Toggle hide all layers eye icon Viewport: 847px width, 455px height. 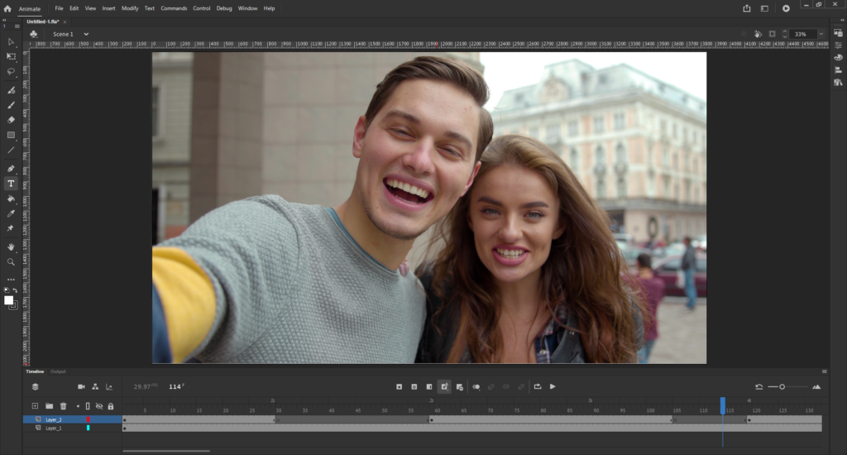click(x=99, y=406)
